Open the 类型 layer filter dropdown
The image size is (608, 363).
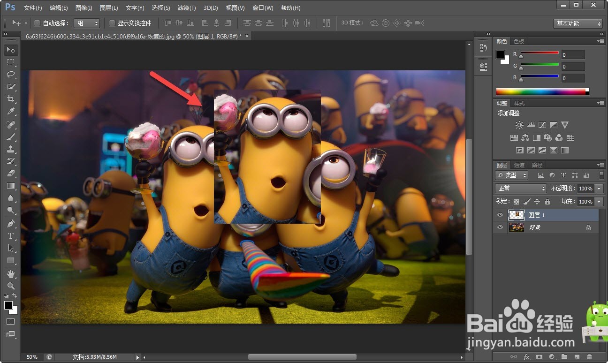click(x=511, y=175)
